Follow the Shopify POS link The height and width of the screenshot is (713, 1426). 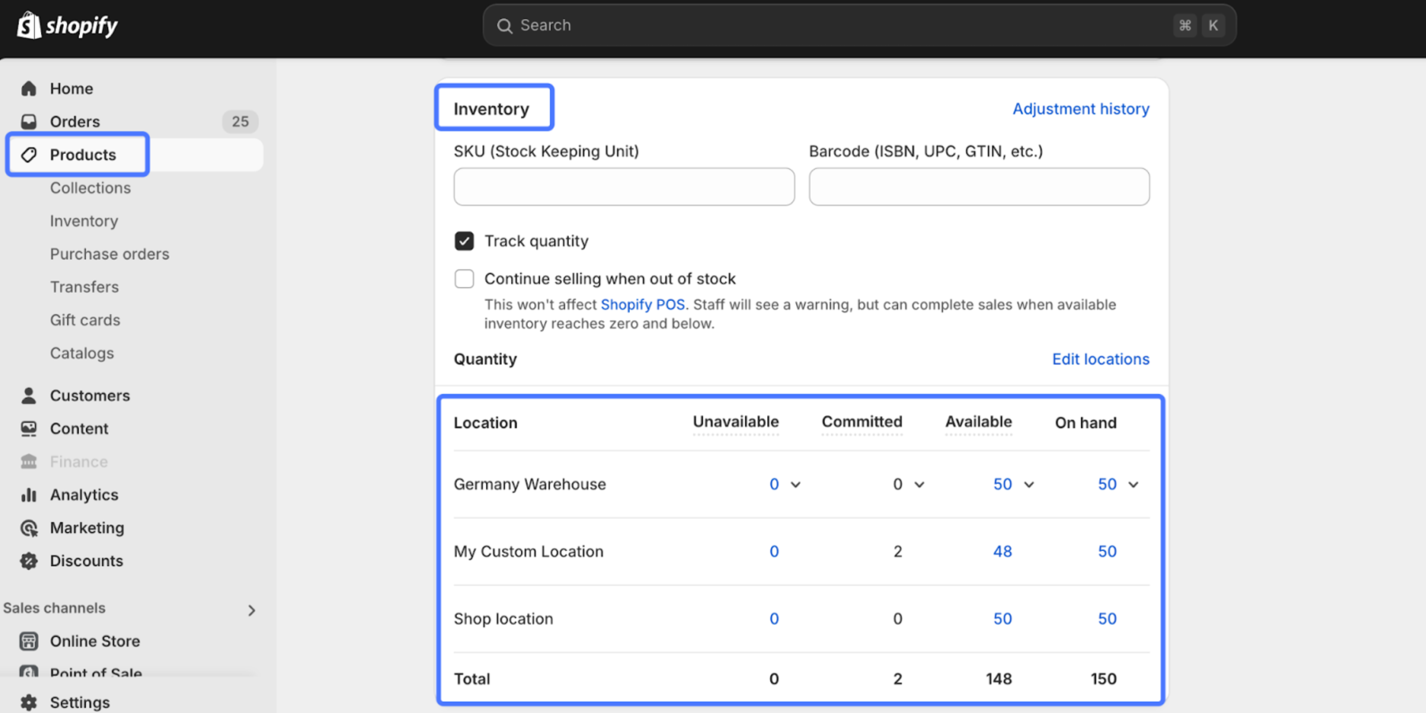tap(643, 305)
